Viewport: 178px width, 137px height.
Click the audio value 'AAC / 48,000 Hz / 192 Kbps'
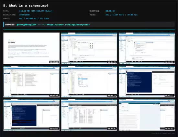pos(34,18)
